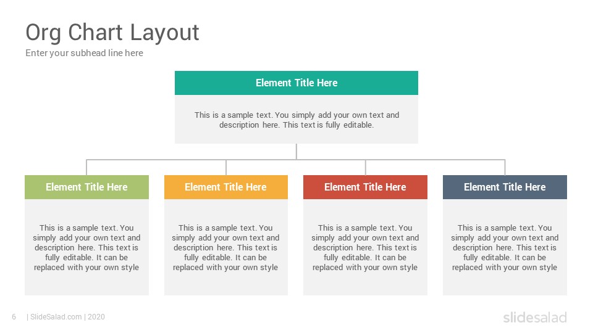The width and height of the screenshot is (593, 333).
Task: Click the 'Enter your subhead line here' subtitle
Action: (85, 53)
